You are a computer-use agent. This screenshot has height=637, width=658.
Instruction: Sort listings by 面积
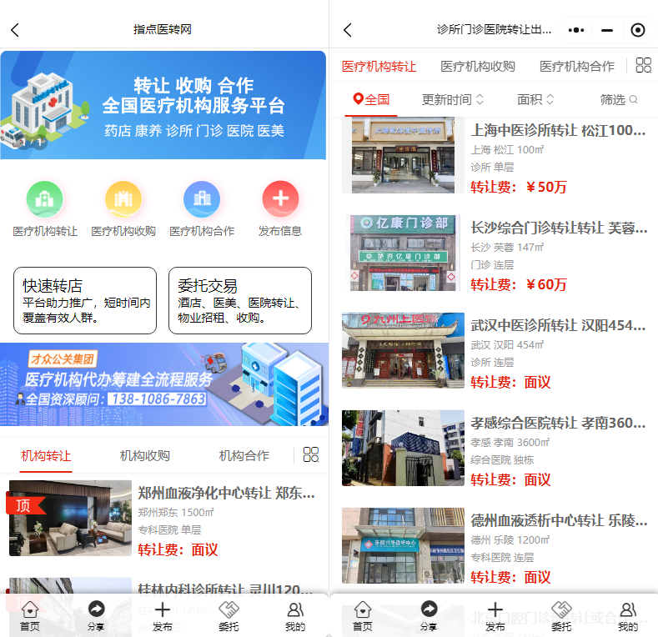pos(535,99)
